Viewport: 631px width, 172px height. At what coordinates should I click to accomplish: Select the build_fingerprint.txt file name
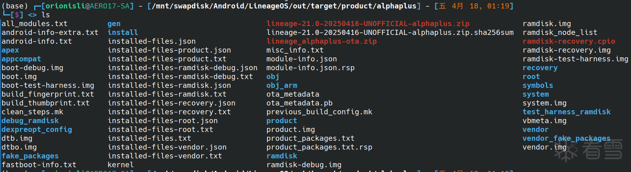[48, 94]
